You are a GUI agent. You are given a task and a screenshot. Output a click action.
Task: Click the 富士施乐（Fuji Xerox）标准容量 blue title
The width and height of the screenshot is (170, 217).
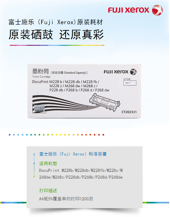coord(73,154)
